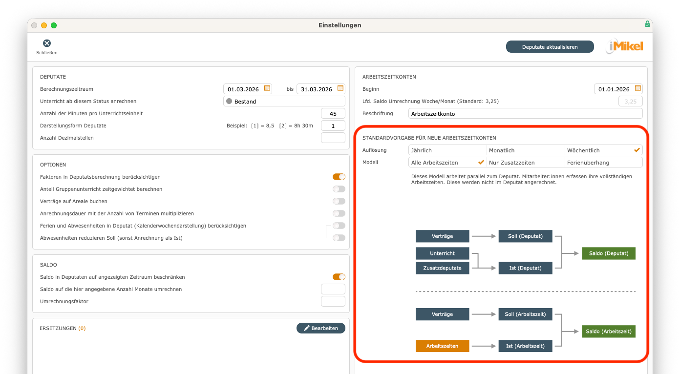Enable Anteil Gruppenunterricht zeitgewichtet berechnen
The width and height of the screenshot is (680, 374).
(x=339, y=189)
